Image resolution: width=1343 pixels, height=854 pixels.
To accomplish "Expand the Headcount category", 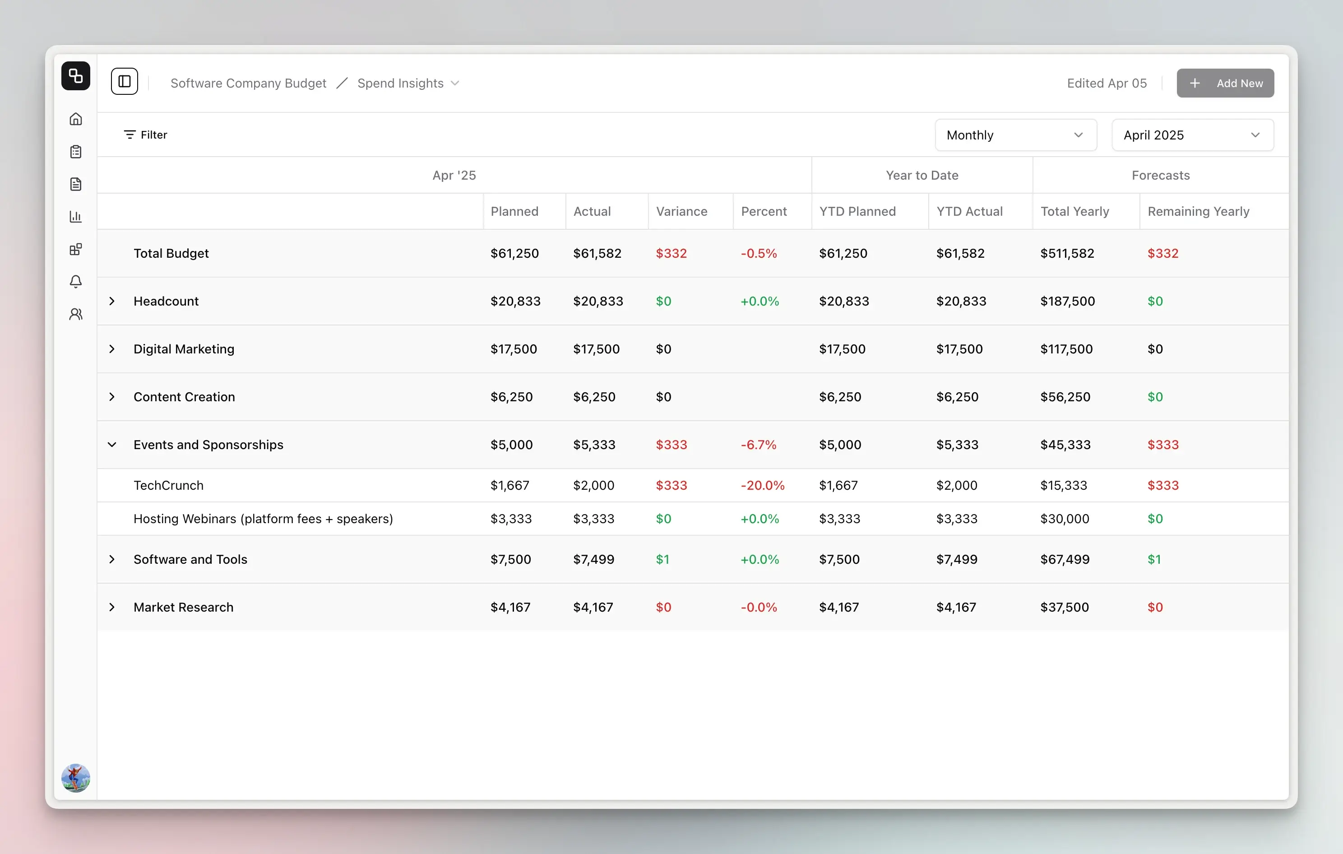I will click(112, 301).
